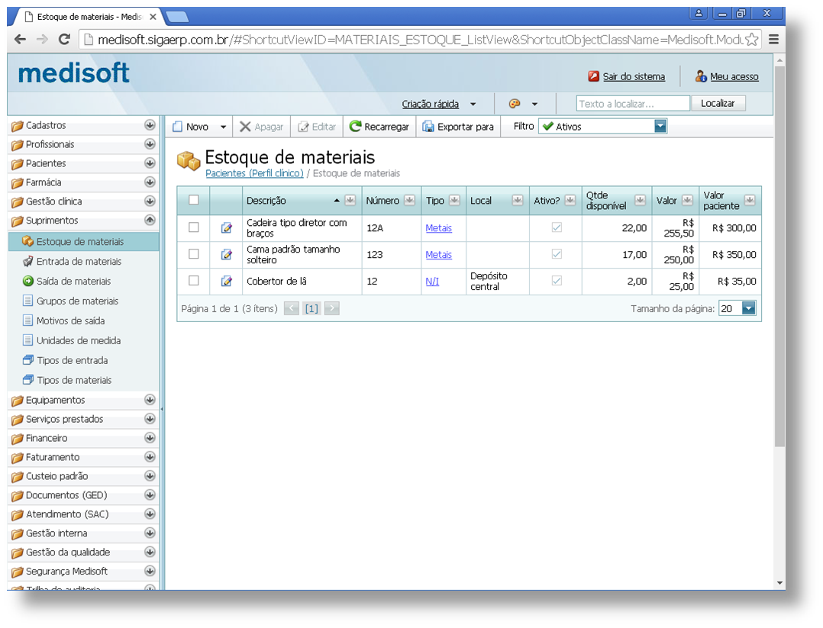Click the Local column filter icon
Image resolution: width=823 pixels, height=628 pixels.
point(518,201)
